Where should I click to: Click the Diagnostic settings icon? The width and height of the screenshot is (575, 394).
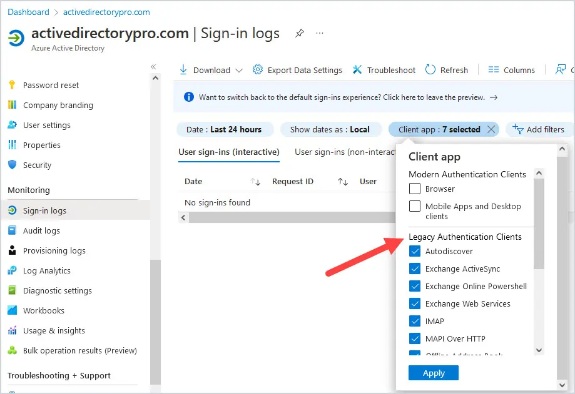pyautogui.click(x=12, y=290)
